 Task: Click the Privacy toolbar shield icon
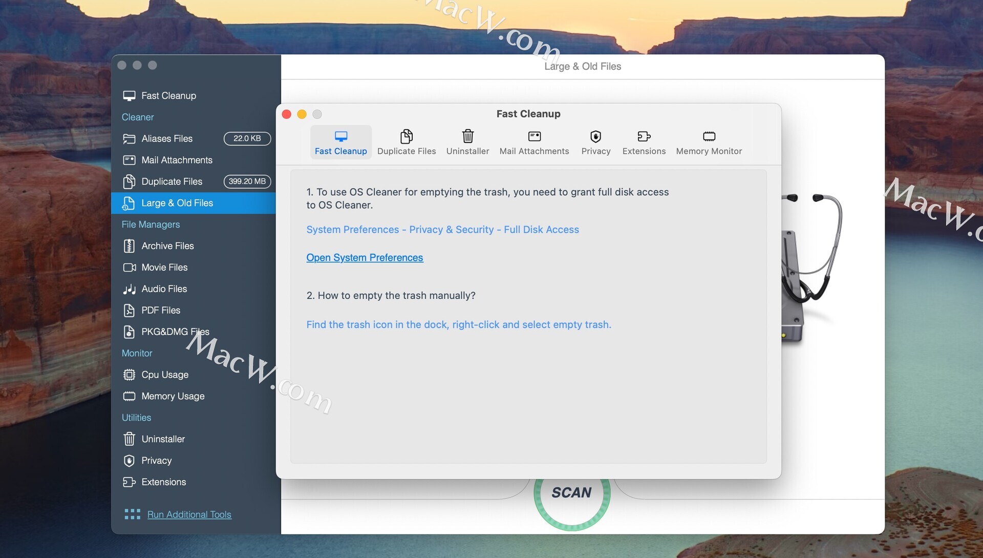tap(596, 136)
